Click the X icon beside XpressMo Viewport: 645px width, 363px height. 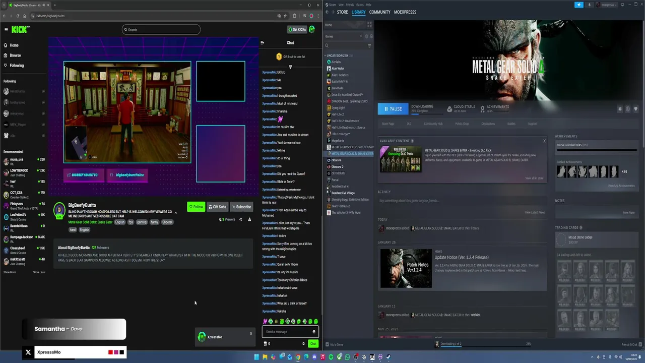[x=28, y=352]
